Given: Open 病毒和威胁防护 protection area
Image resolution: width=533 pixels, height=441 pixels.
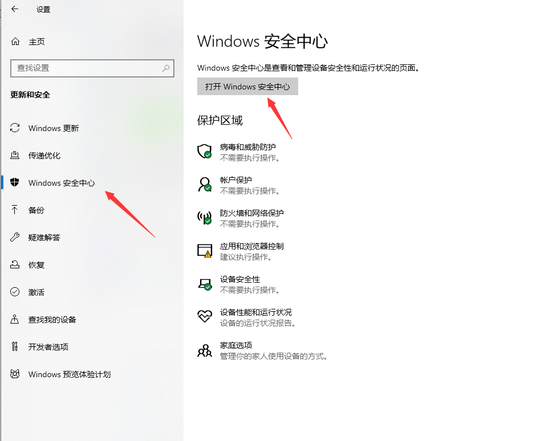Looking at the screenshot, I should (x=248, y=147).
